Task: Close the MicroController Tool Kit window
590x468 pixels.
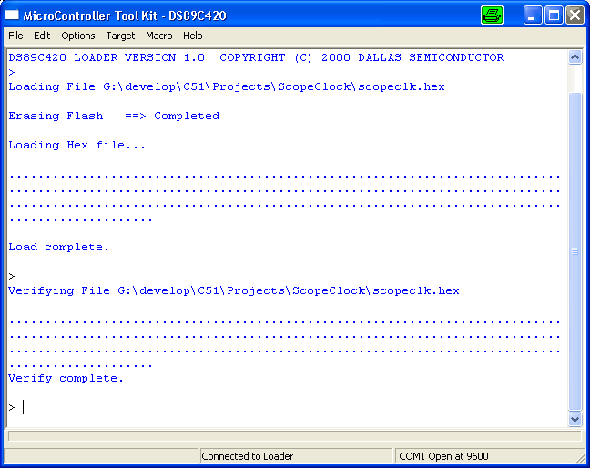Action: [x=575, y=15]
